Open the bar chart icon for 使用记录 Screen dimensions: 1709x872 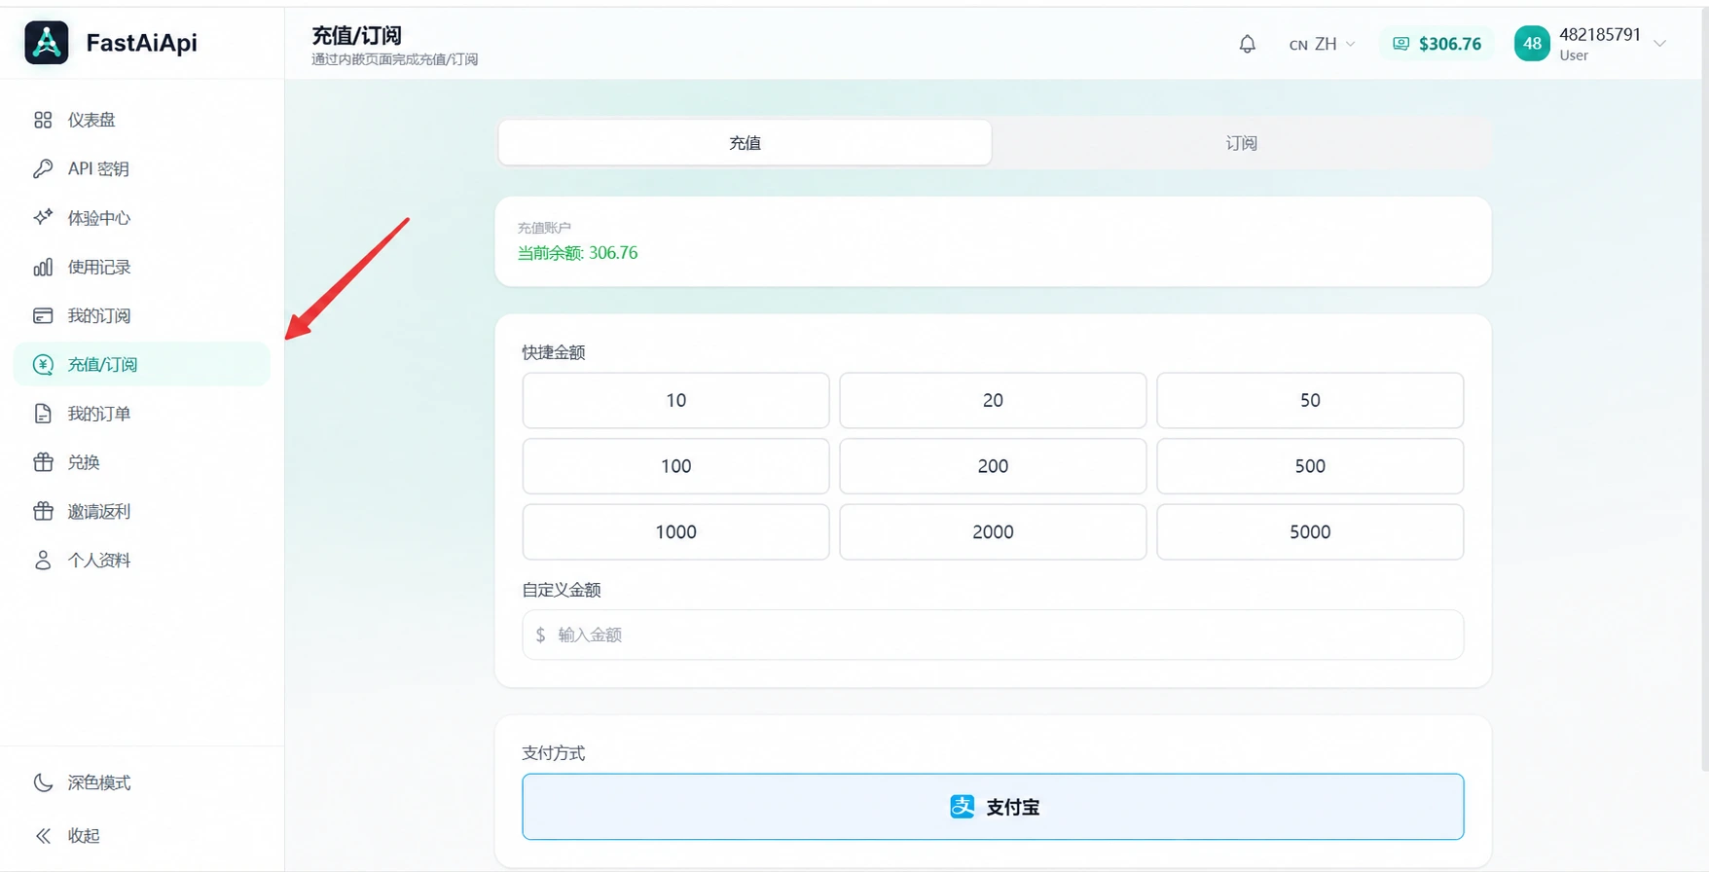43,267
